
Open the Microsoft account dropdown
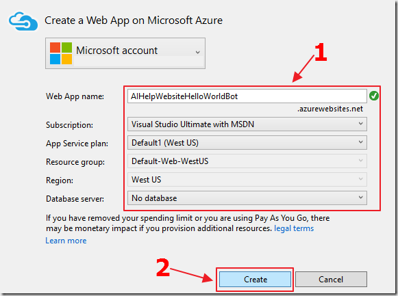[x=125, y=53]
